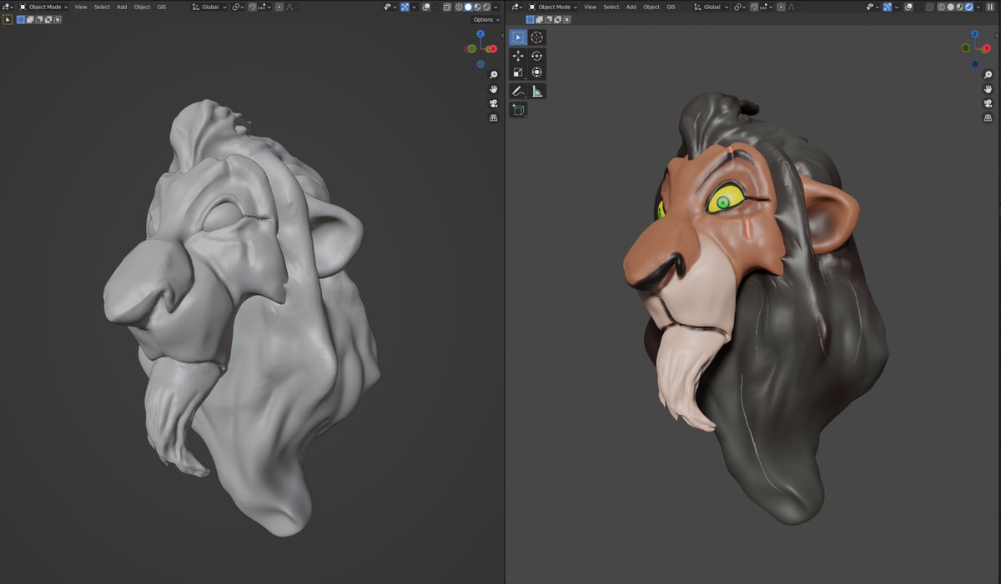
Task: Open pivot point dropdown in right viewport
Action: click(739, 7)
